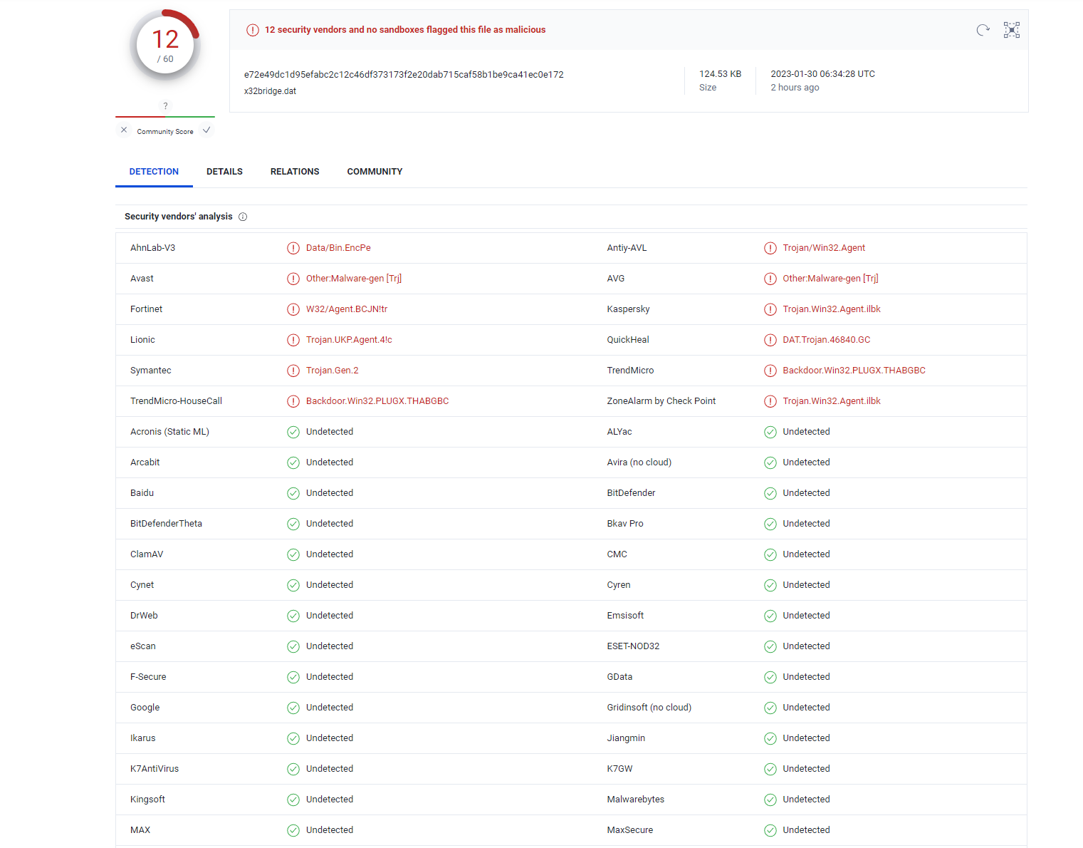
Task: Select the DETECTION tab
Action: tap(154, 172)
